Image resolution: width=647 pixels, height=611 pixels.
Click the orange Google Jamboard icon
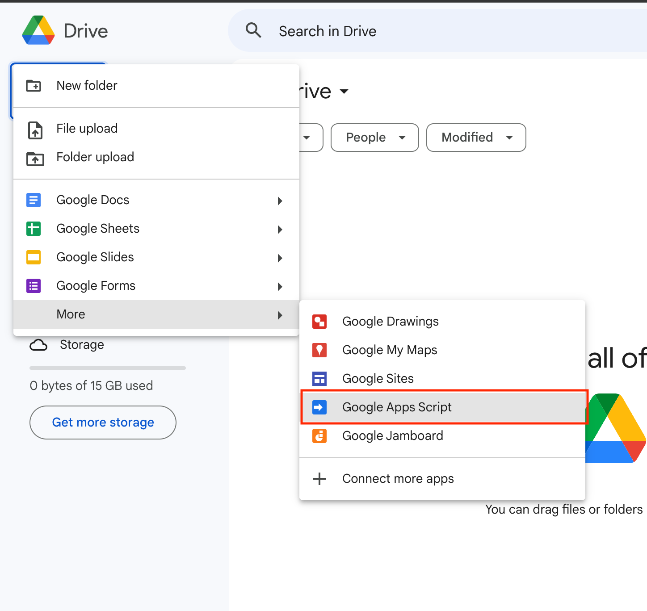point(319,436)
